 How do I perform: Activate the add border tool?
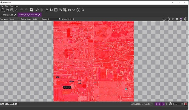coord(56,10)
